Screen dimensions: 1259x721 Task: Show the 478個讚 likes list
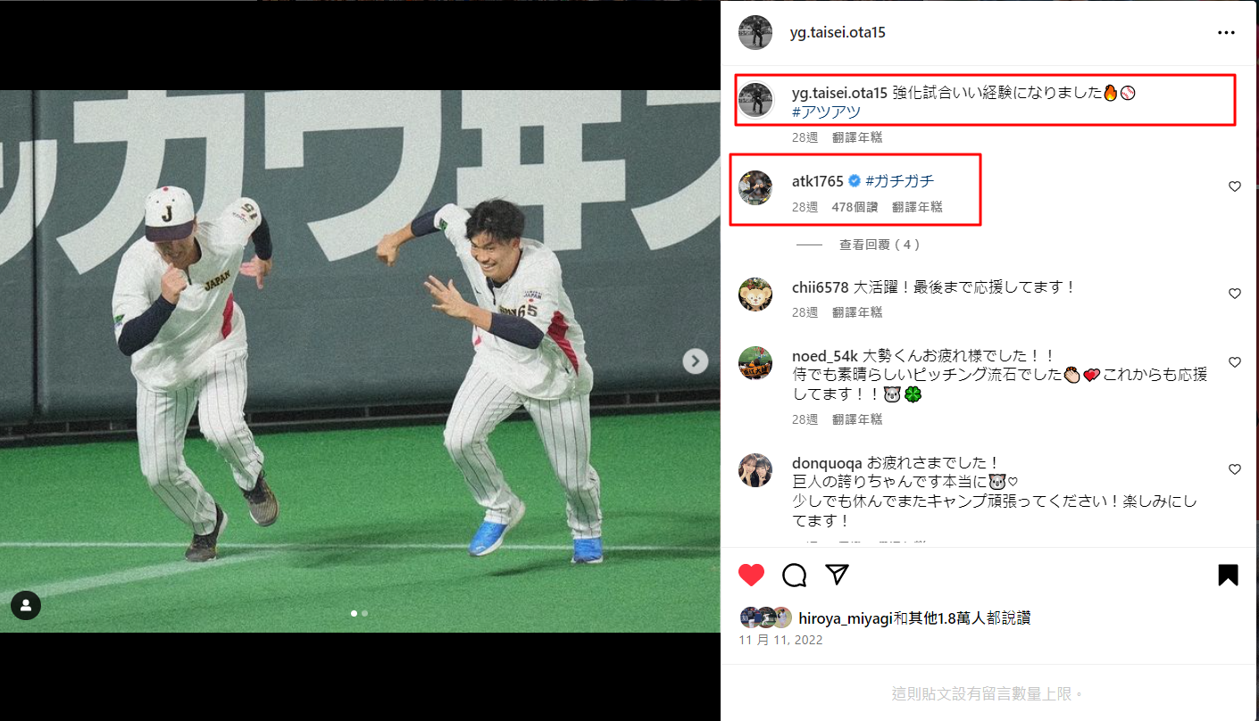855,207
